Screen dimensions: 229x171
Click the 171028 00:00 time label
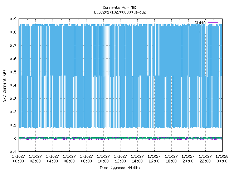pyautogui.click(x=222, y=159)
